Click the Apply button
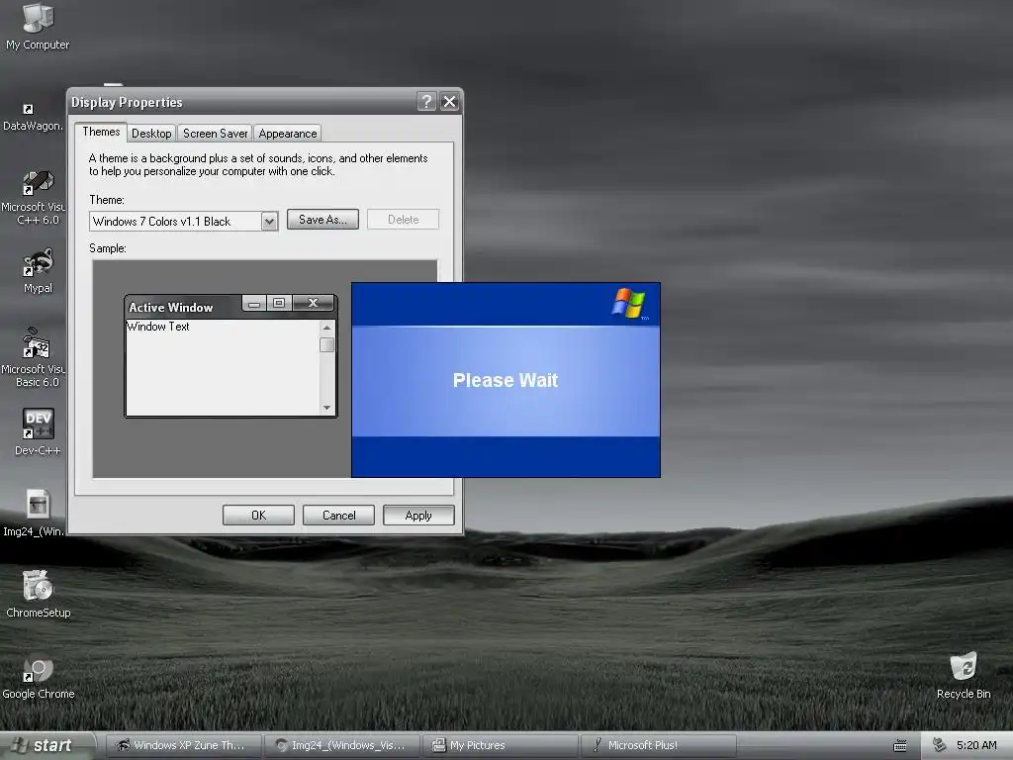This screenshot has width=1013, height=760. coord(418,515)
